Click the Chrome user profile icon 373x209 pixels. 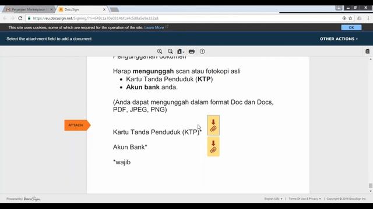[x=339, y=8]
